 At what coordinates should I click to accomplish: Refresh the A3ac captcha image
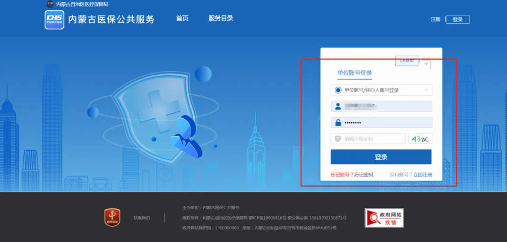pos(420,139)
